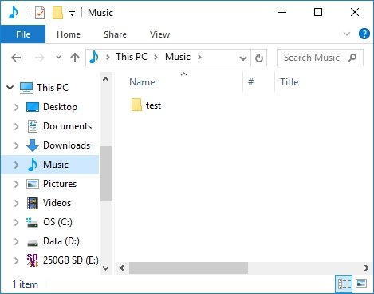
Task: Expand the ribbon with the chevron
Action: coord(347,34)
